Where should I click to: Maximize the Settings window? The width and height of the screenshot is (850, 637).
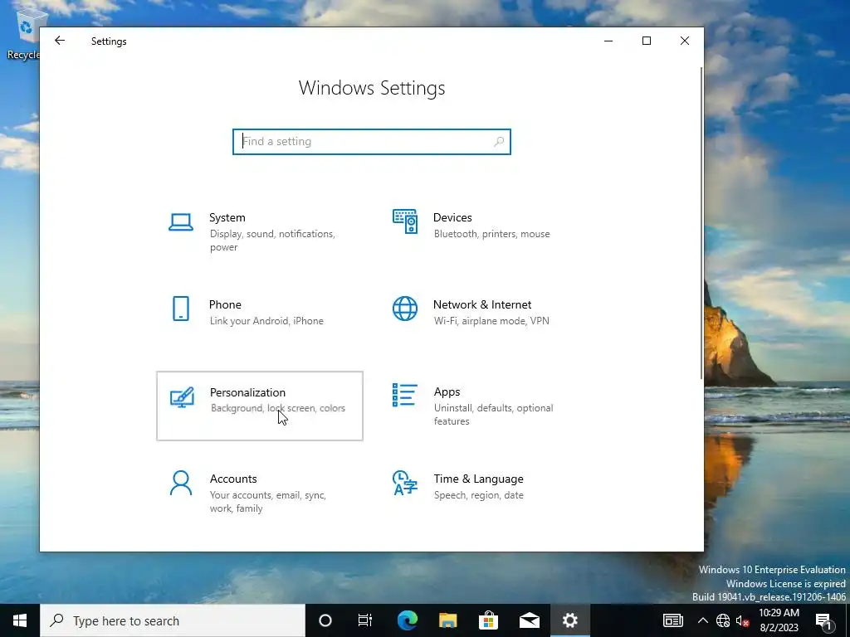647,41
